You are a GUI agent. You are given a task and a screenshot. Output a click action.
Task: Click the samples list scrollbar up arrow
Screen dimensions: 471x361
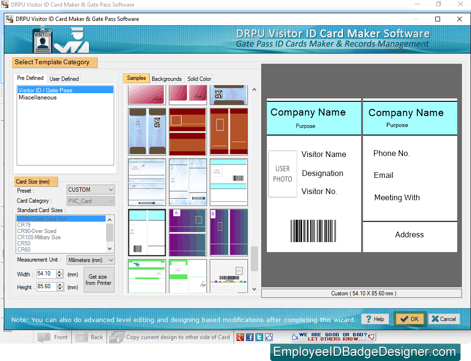254,89
